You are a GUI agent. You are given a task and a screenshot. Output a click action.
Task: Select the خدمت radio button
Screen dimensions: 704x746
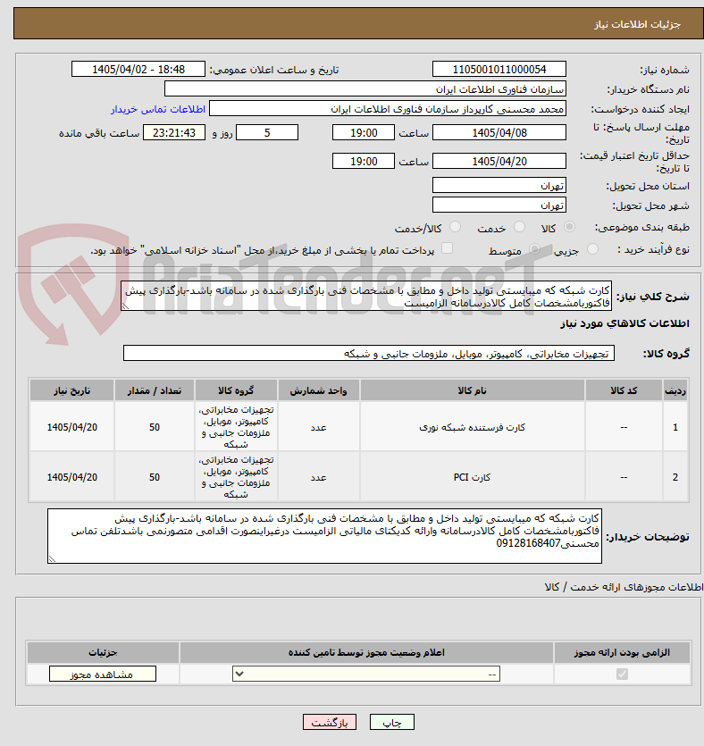coord(519,227)
